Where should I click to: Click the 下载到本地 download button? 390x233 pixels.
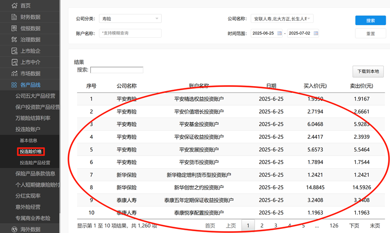click(x=367, y=71)
